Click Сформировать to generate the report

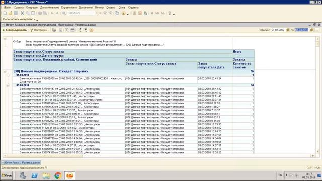click(x=15, y=30)
